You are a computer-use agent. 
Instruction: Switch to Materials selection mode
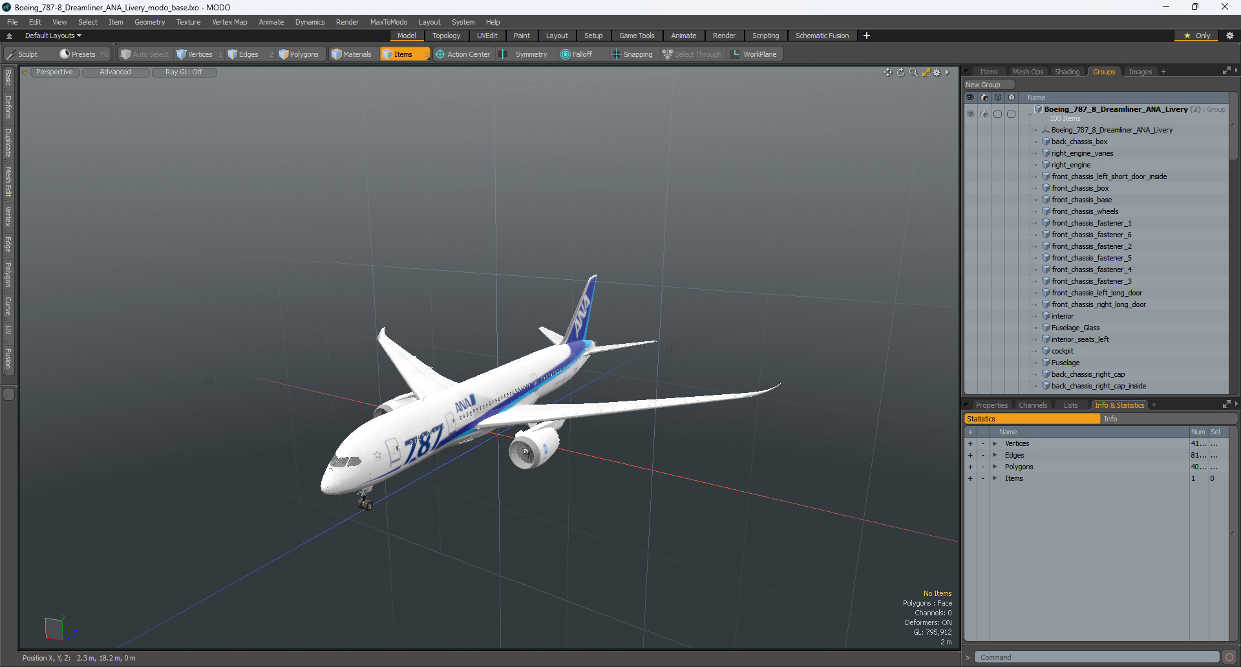coord(352,54)
